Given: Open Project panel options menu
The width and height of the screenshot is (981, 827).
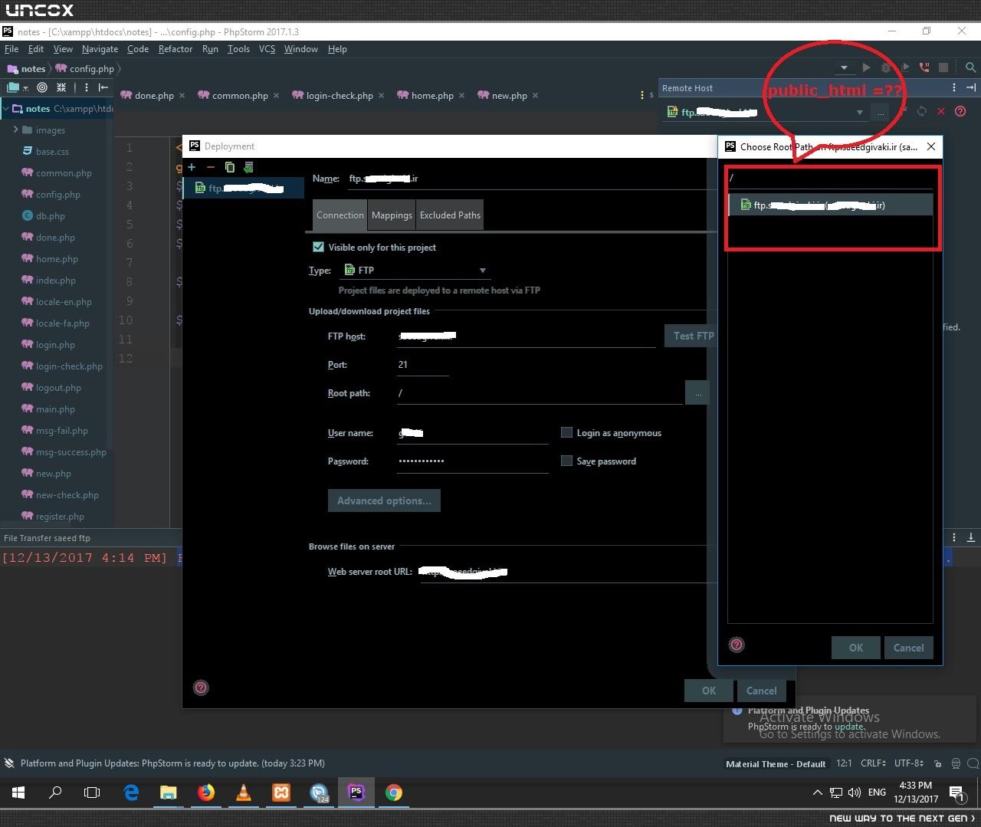Looking at the screenshot, I should tap(87, 87).
